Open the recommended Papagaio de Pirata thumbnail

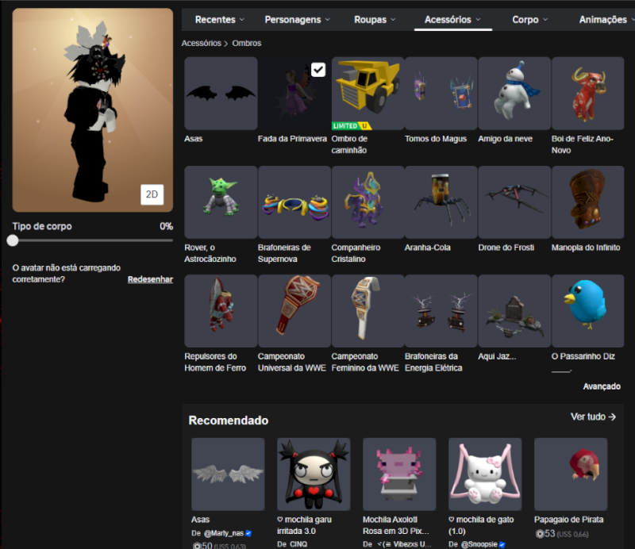[x=571, y=474]
